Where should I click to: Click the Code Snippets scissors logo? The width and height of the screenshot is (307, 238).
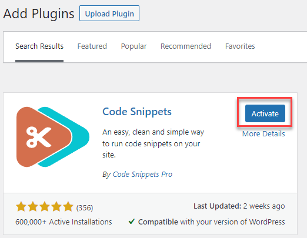pyautogui.click(x=53, y=137)
